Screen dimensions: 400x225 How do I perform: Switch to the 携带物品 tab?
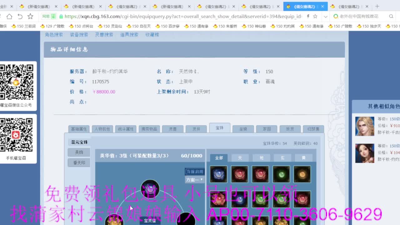[x=149, y=129]
